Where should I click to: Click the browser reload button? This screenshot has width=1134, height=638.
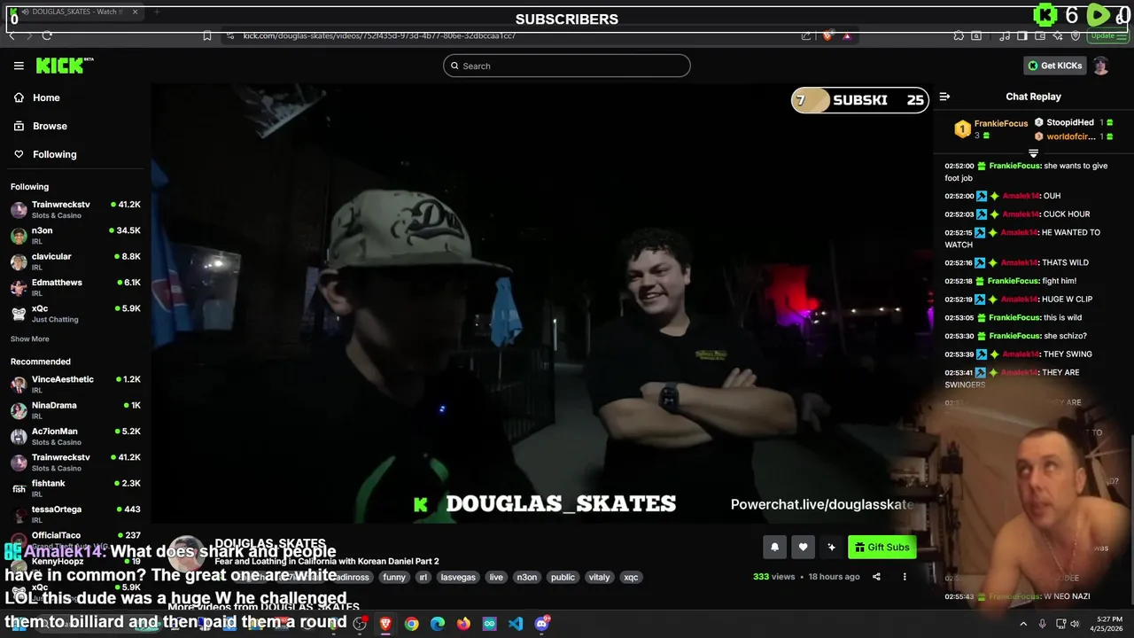46,35
